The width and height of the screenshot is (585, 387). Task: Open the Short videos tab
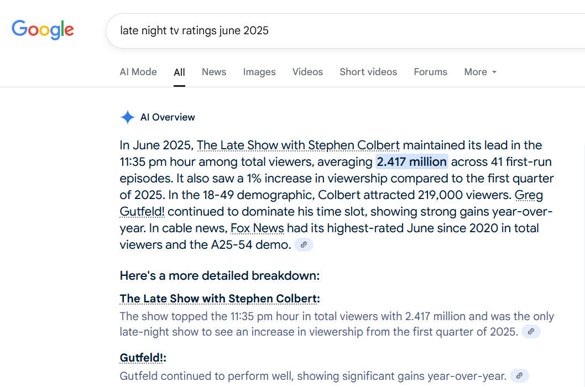[x=368, y=72]
